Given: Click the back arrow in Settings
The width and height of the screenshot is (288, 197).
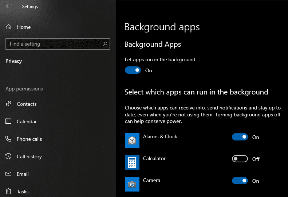Looking at the screenshot, I should (x=8, y=6).
